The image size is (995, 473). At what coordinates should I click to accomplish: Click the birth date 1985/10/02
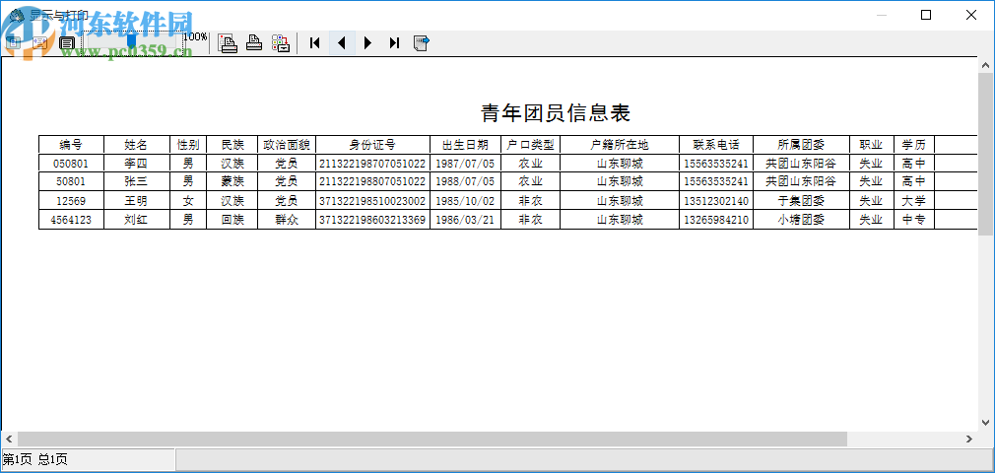[465, 201]
